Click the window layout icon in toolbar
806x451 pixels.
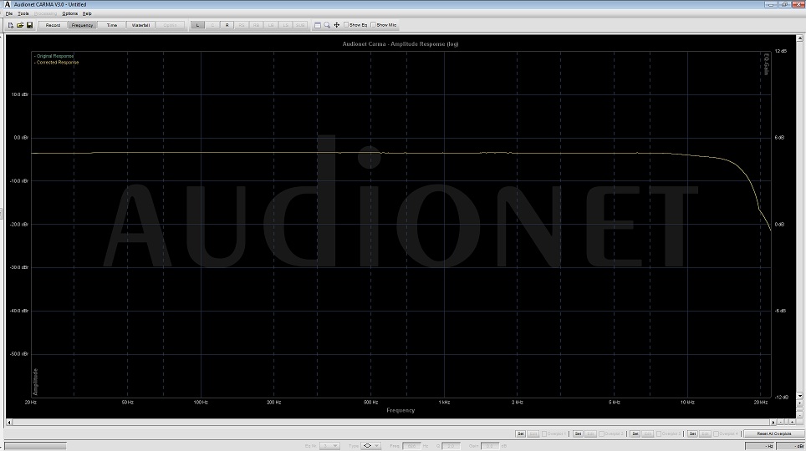point(317,25)
